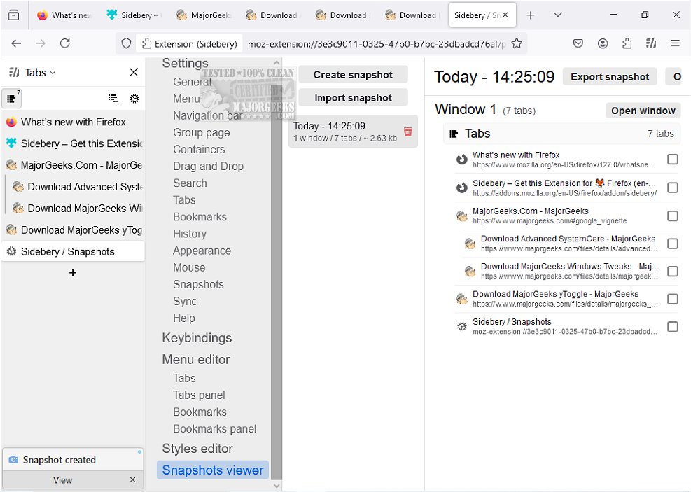
Task: Go to Keybindings section
Action: [x=197, y=338]
